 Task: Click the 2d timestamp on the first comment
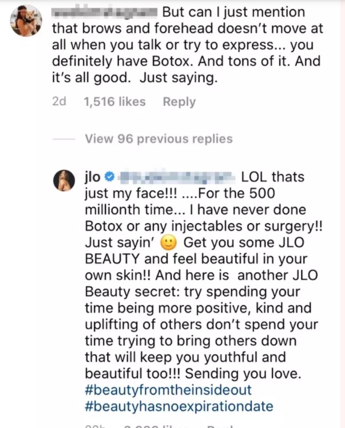point(59,102)
